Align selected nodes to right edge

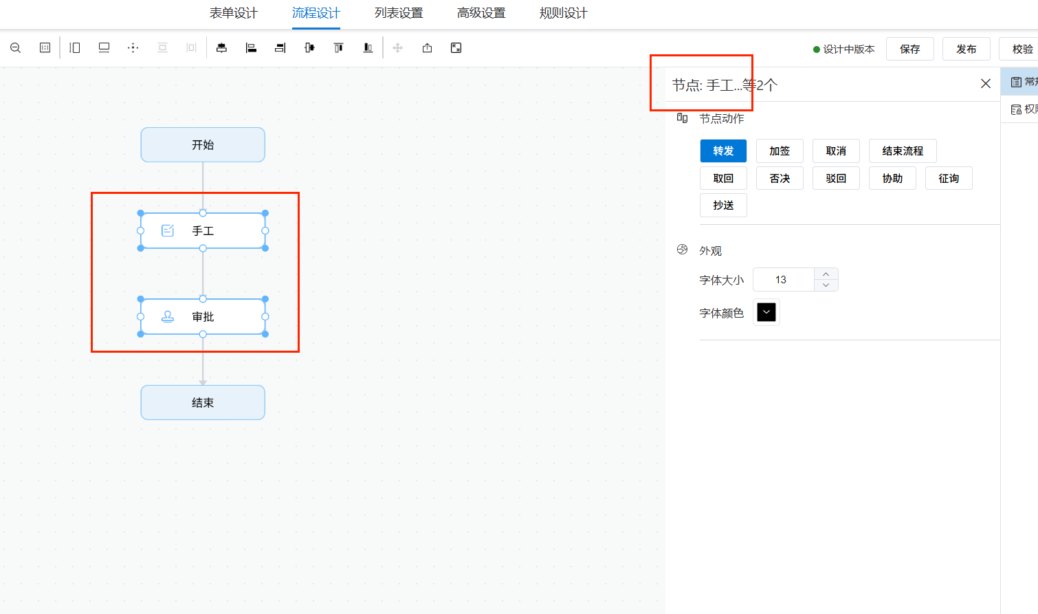[280, 48]
